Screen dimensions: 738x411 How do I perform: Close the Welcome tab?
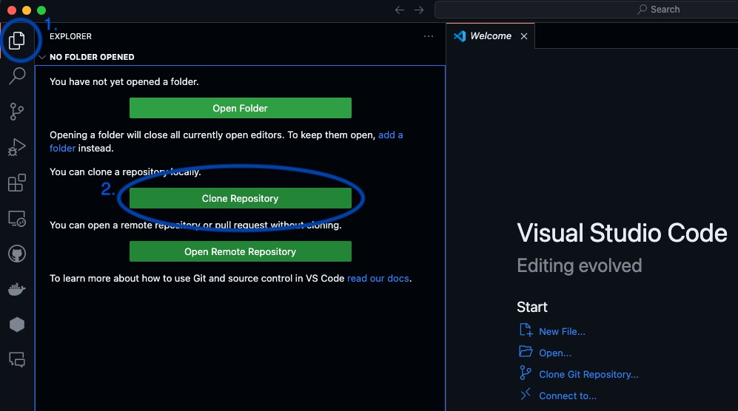click(x=524, y=36)
